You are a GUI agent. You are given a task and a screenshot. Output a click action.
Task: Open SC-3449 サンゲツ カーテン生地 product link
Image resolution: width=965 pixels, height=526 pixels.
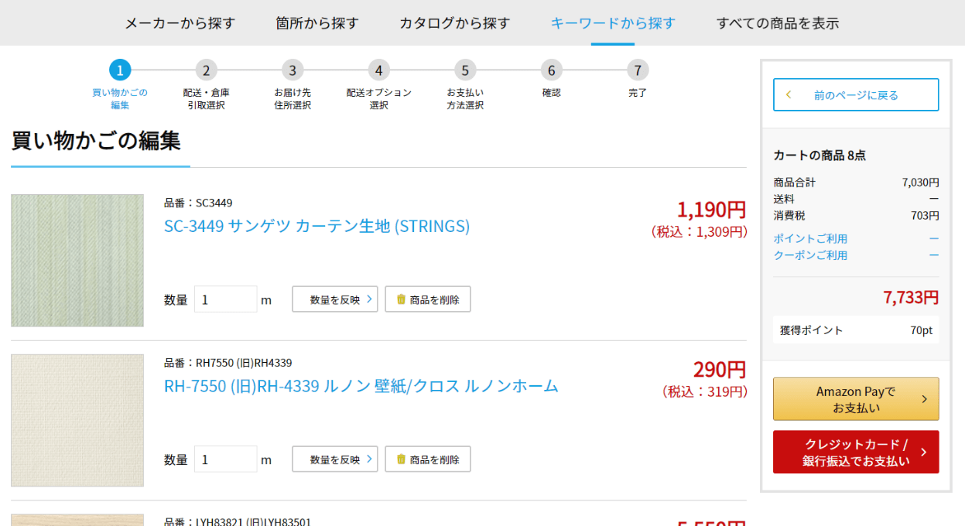coord(317,227)
